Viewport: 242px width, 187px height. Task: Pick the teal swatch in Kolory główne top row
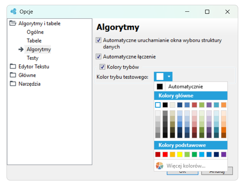coord(216,105)
